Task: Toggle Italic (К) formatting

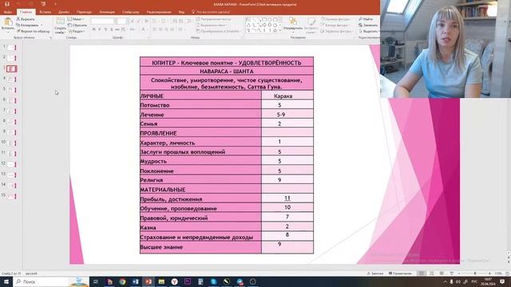Action: point(100,29)
